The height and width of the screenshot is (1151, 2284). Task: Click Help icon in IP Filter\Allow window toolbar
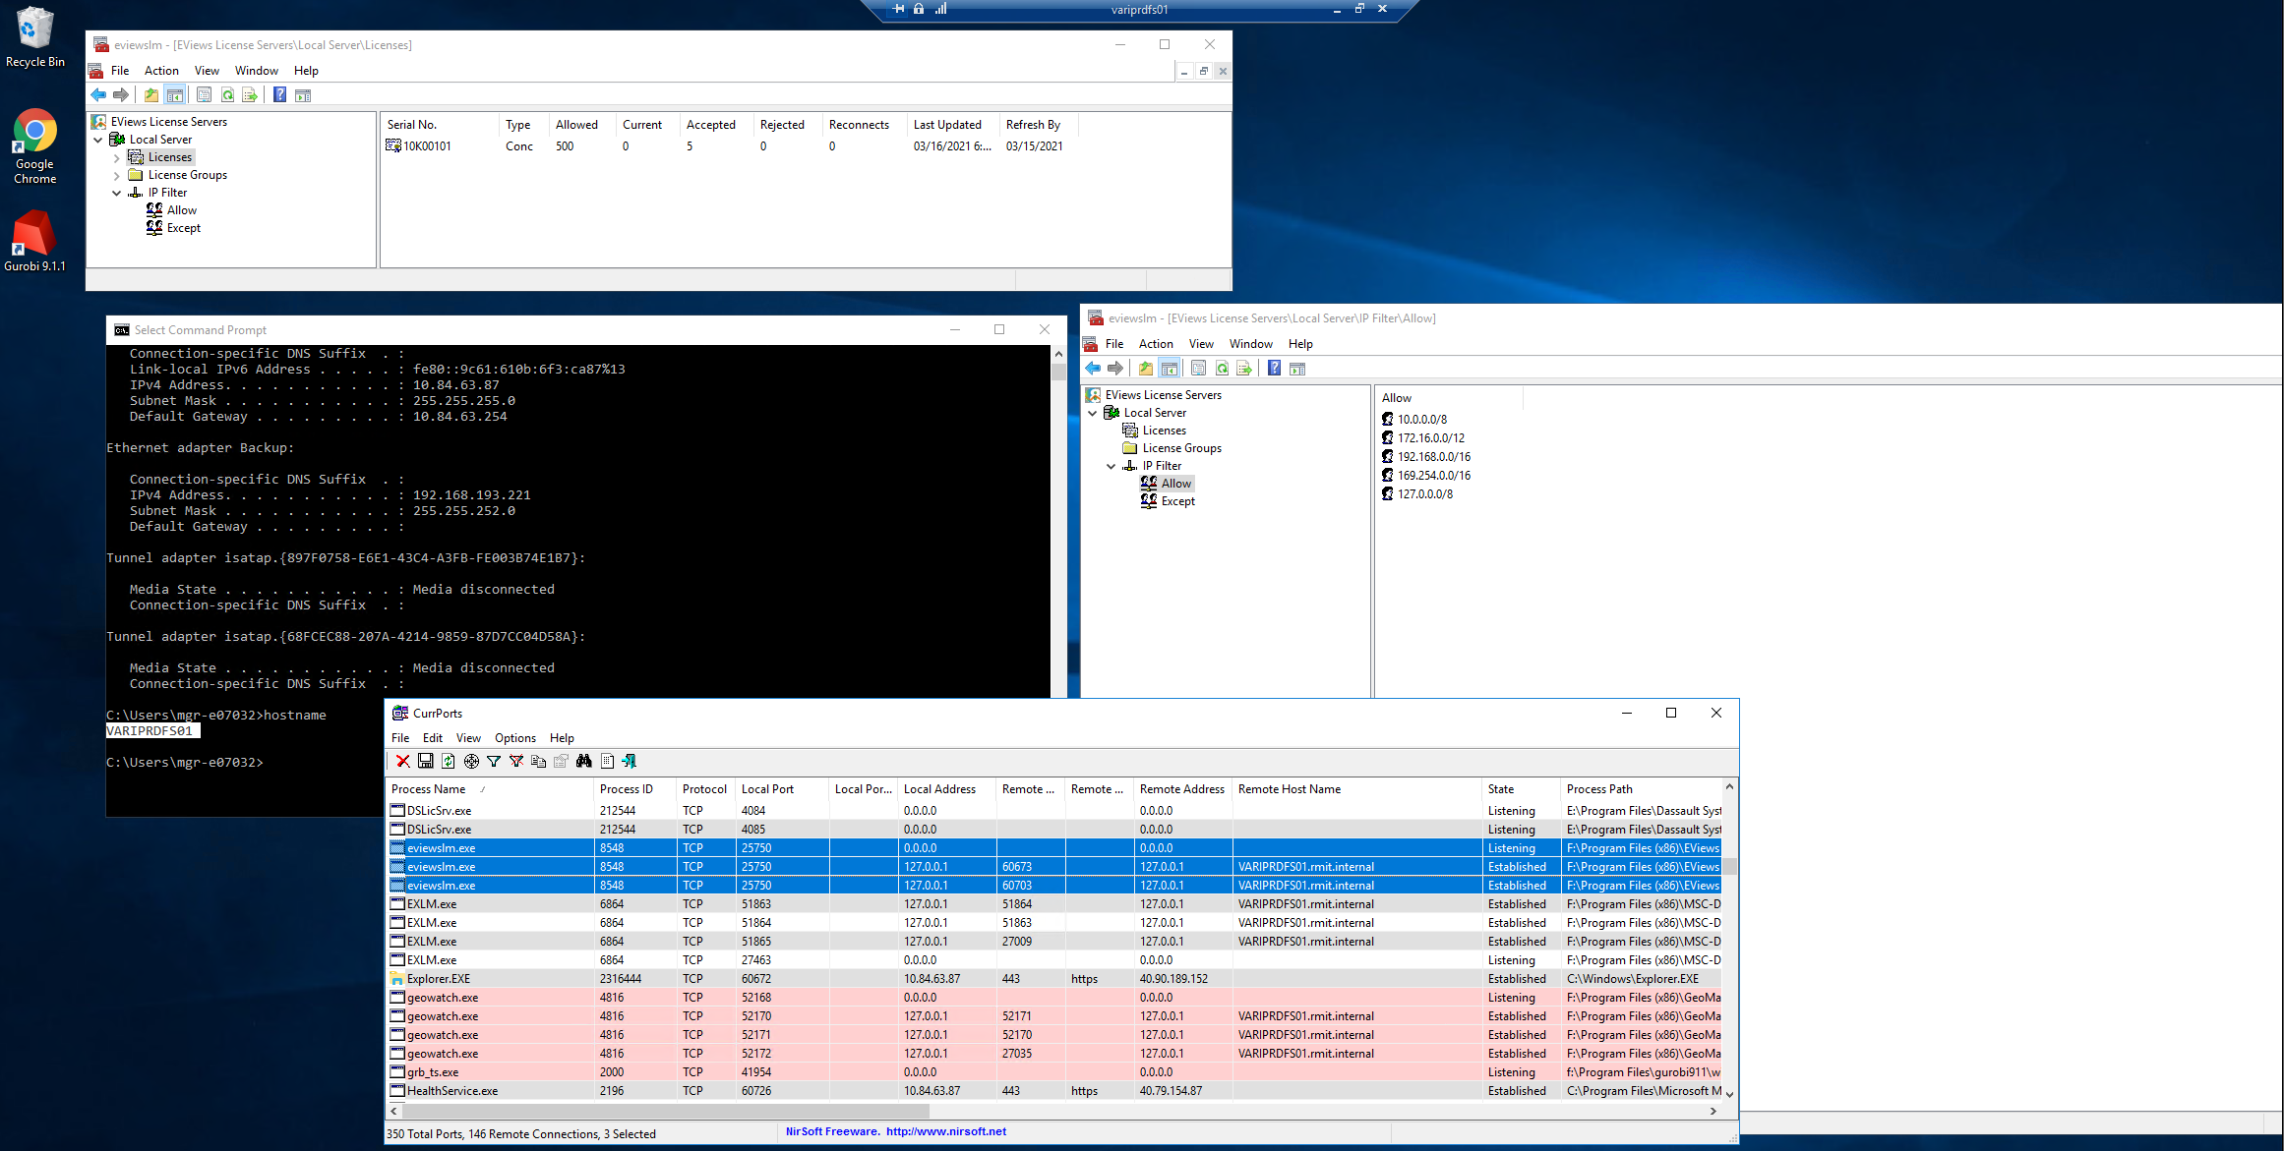[1275, 369]
